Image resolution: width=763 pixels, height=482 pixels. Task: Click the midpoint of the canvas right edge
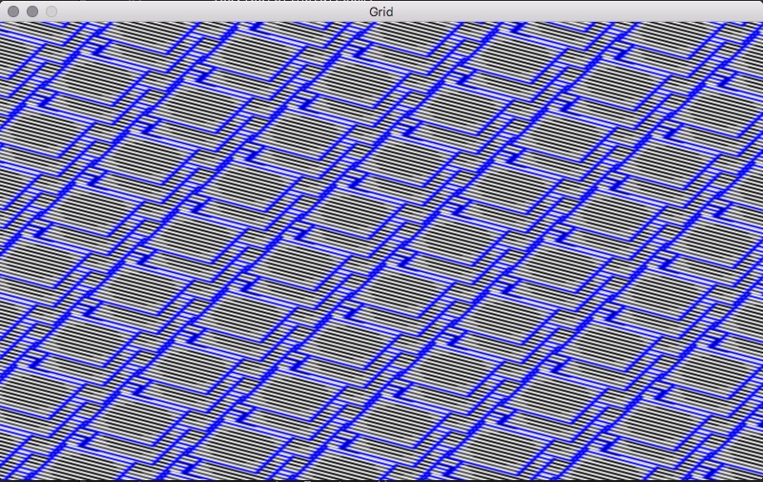760,252
